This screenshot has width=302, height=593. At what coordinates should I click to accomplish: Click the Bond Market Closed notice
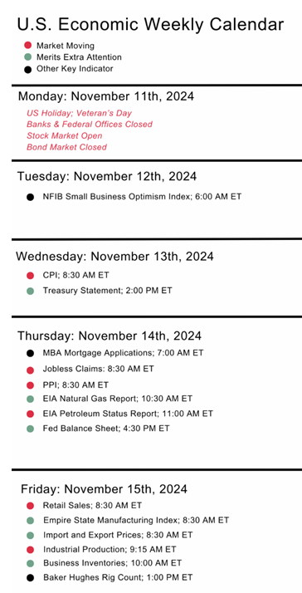[x=66, y=147]
